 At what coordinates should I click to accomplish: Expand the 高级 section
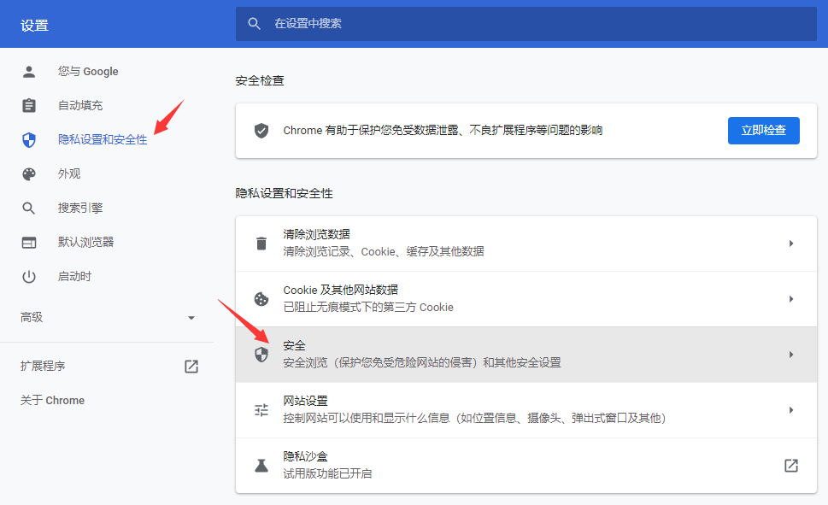click(108, 317)
